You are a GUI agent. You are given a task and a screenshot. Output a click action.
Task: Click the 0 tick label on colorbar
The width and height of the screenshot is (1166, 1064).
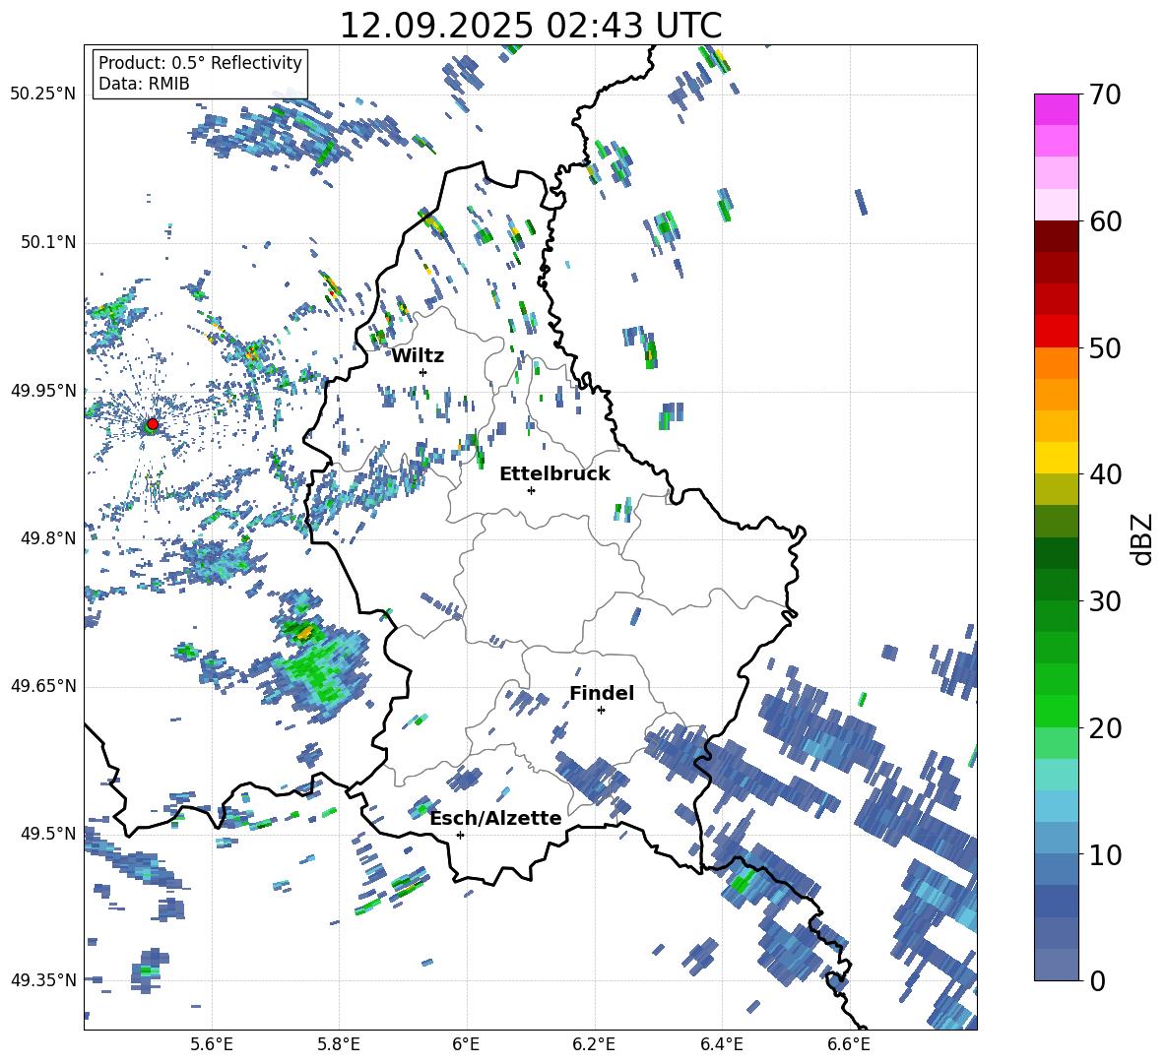pos(1097,980)
